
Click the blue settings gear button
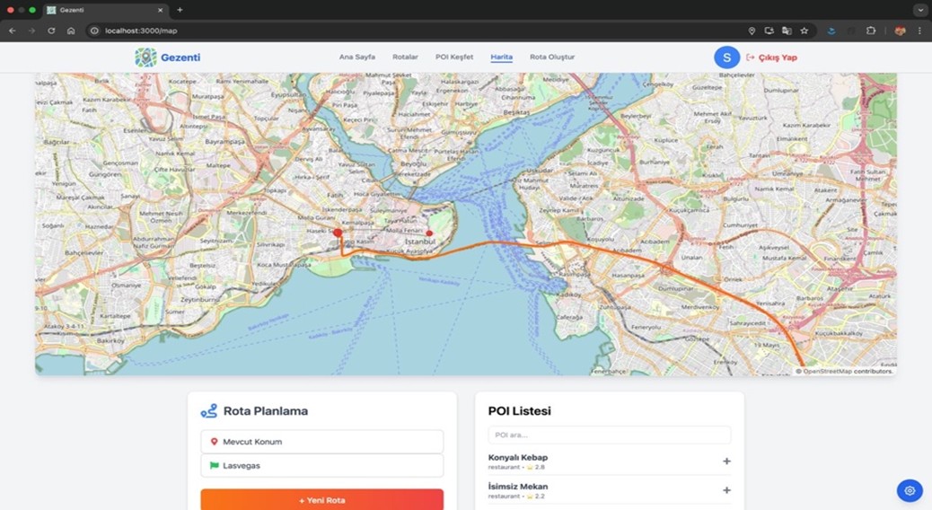pos(910,490)
